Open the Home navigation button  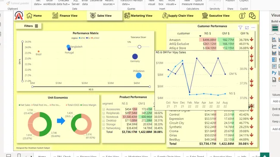tap(34, 15)
